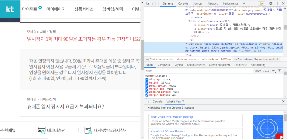Click the Styles pane scrollbar thumb

pos(285,73)
